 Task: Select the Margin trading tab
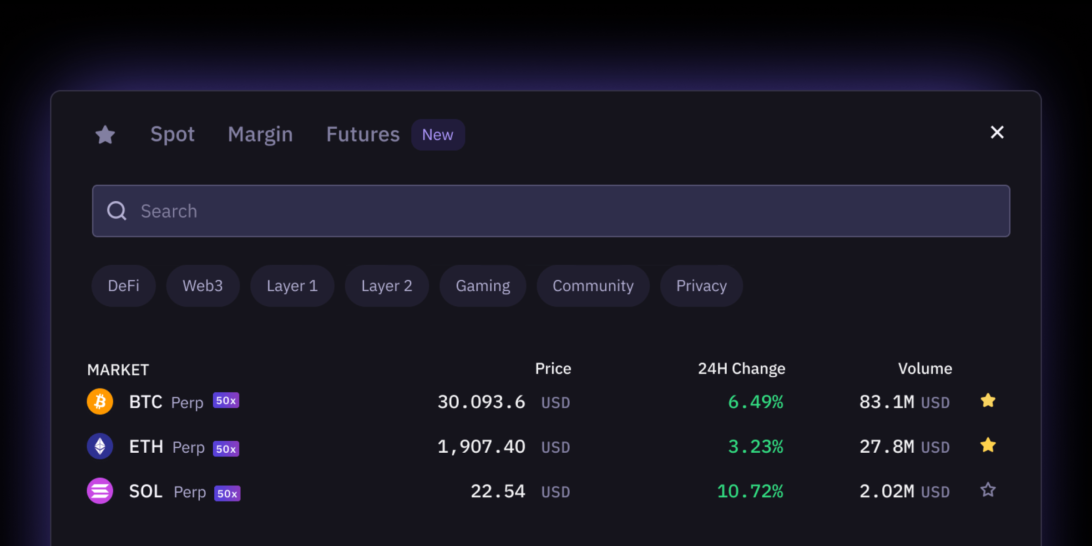[x=260, y=134]
